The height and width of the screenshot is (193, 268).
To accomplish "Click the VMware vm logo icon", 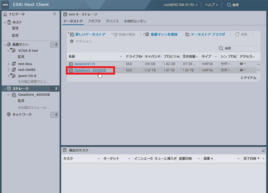I will (5, 5).
